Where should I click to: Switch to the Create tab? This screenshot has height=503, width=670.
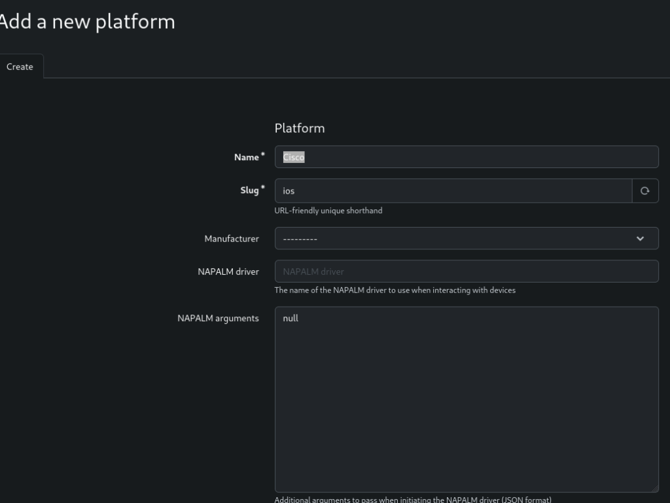point(20,67)
